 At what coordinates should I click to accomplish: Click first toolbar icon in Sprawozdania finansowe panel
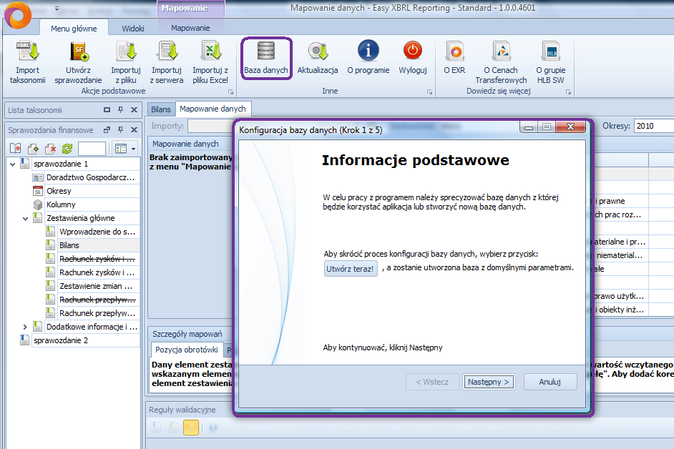[16, 149]
